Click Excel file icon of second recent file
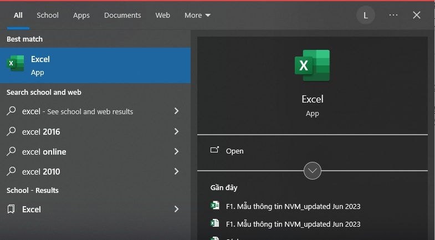 pos(214,223)
